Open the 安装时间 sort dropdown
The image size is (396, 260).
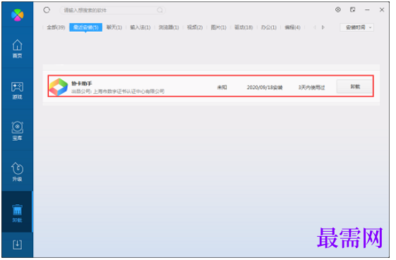pos(357,28)
